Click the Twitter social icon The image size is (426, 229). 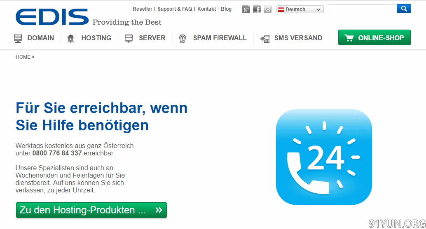coord(268,9)
